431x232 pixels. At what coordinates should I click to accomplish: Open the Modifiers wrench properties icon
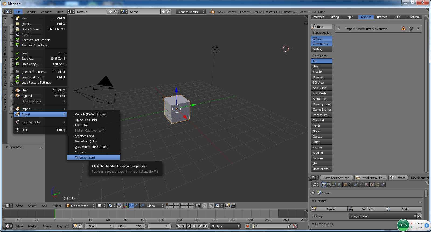(356, 185)
